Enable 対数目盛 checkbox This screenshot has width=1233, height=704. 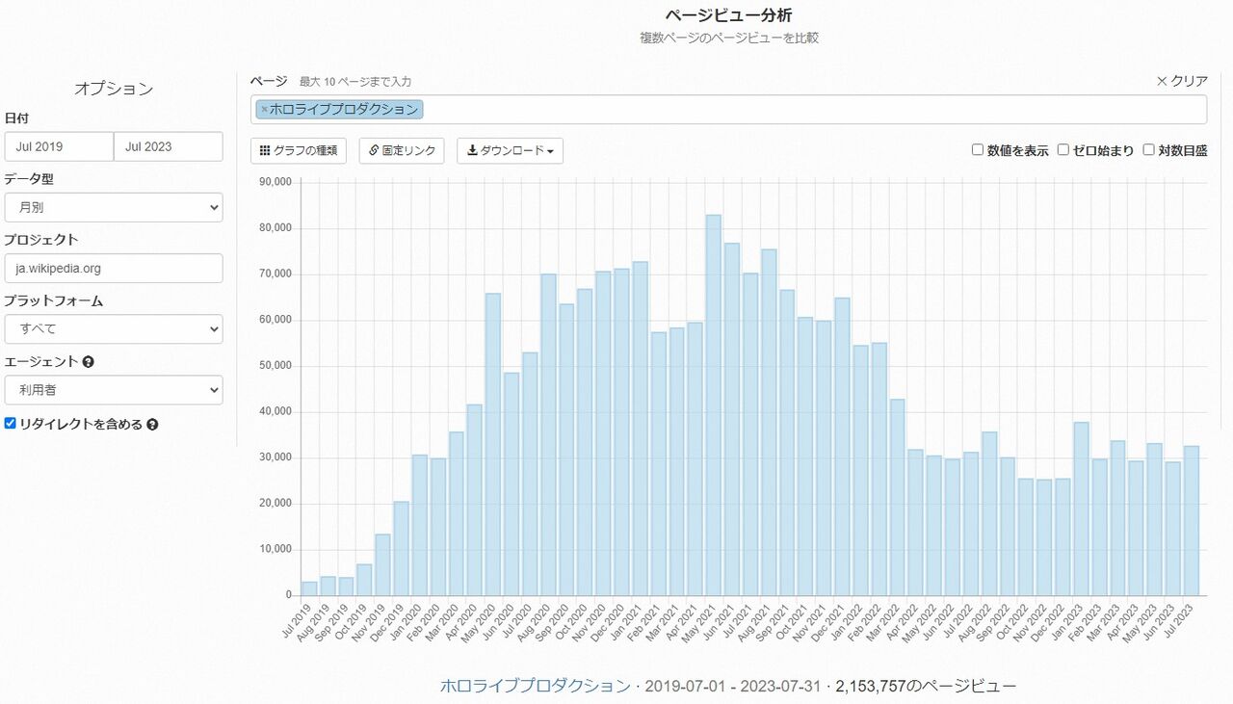(x=1149, y=150)
